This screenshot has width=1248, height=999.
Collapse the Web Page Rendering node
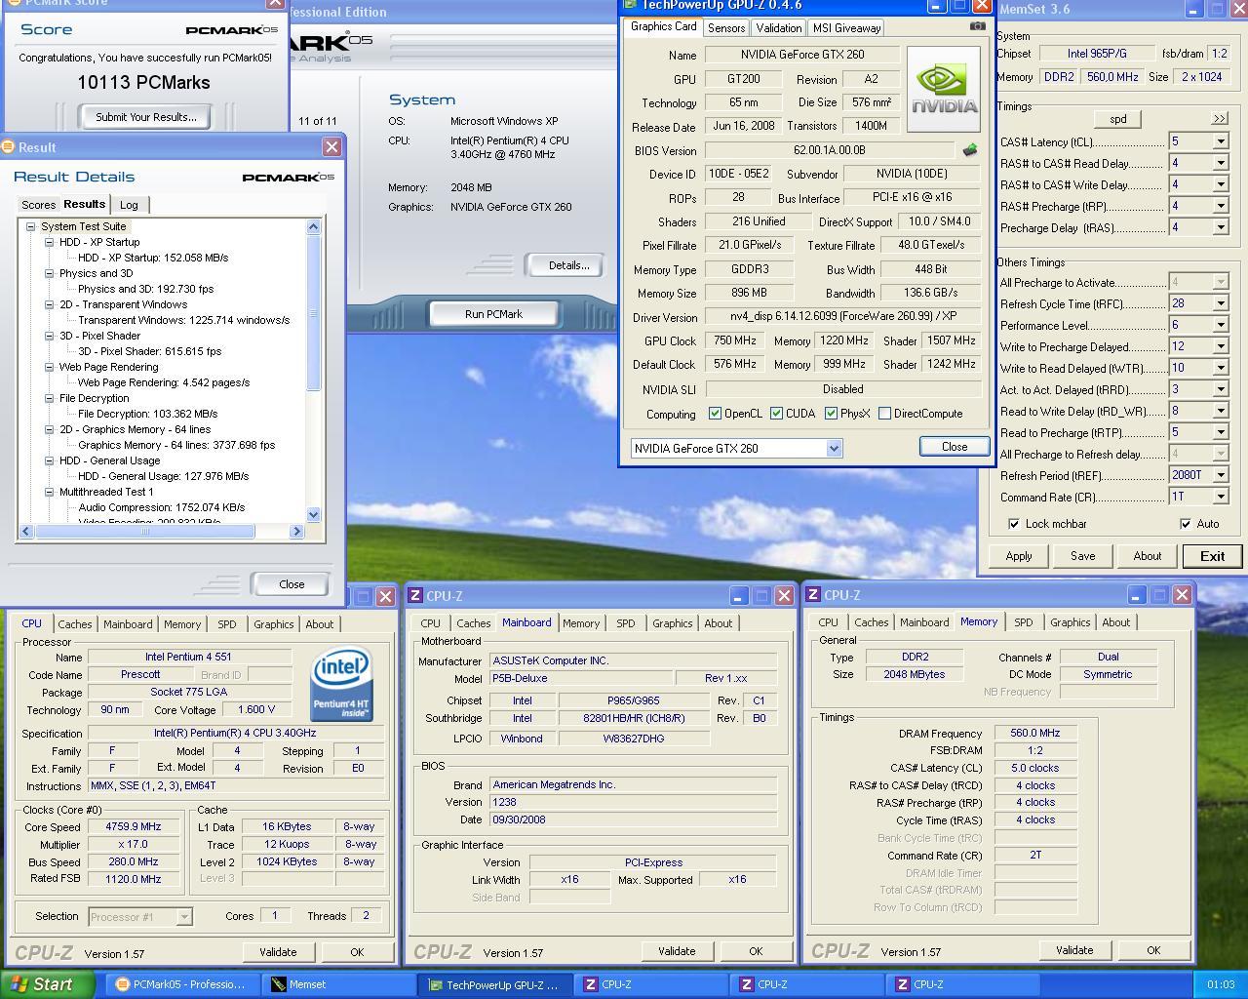(49, 367)
